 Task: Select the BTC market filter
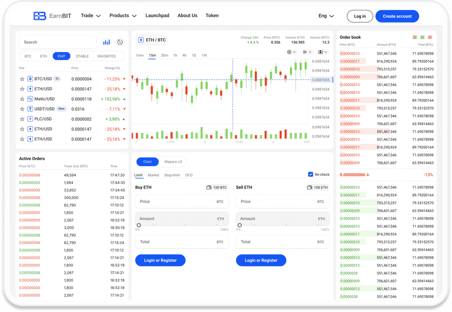tap(28, 56)
